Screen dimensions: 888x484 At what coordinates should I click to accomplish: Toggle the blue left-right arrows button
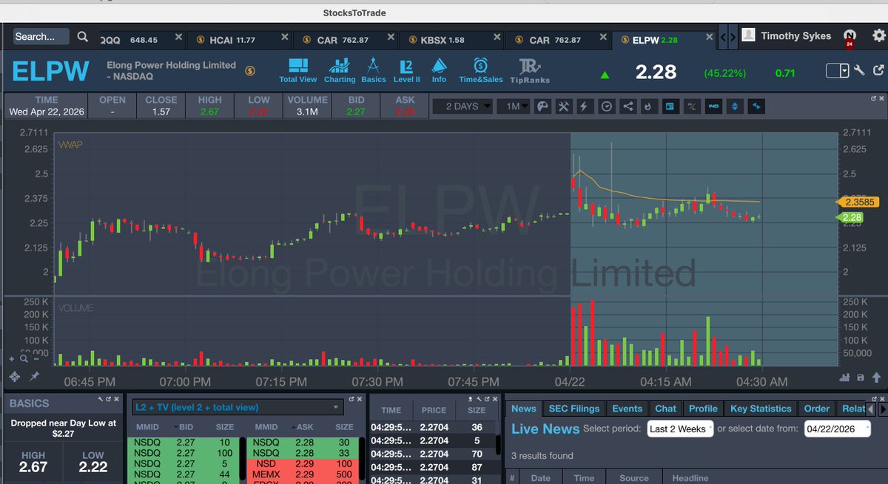click(x=756, y=106)
